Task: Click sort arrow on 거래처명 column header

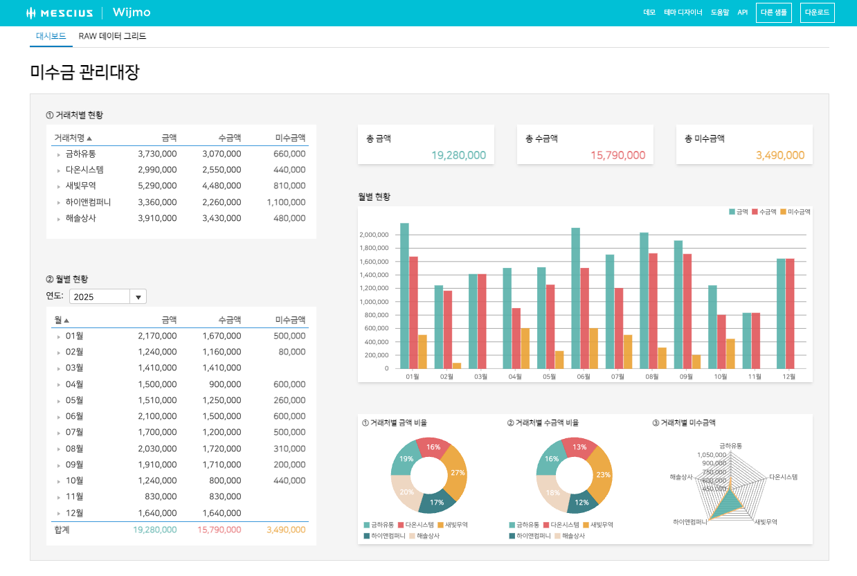Action: tap(89, 138)
